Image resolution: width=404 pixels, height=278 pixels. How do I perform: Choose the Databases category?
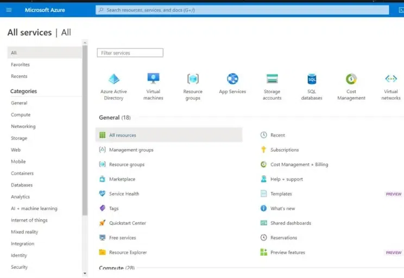(22, 185)
